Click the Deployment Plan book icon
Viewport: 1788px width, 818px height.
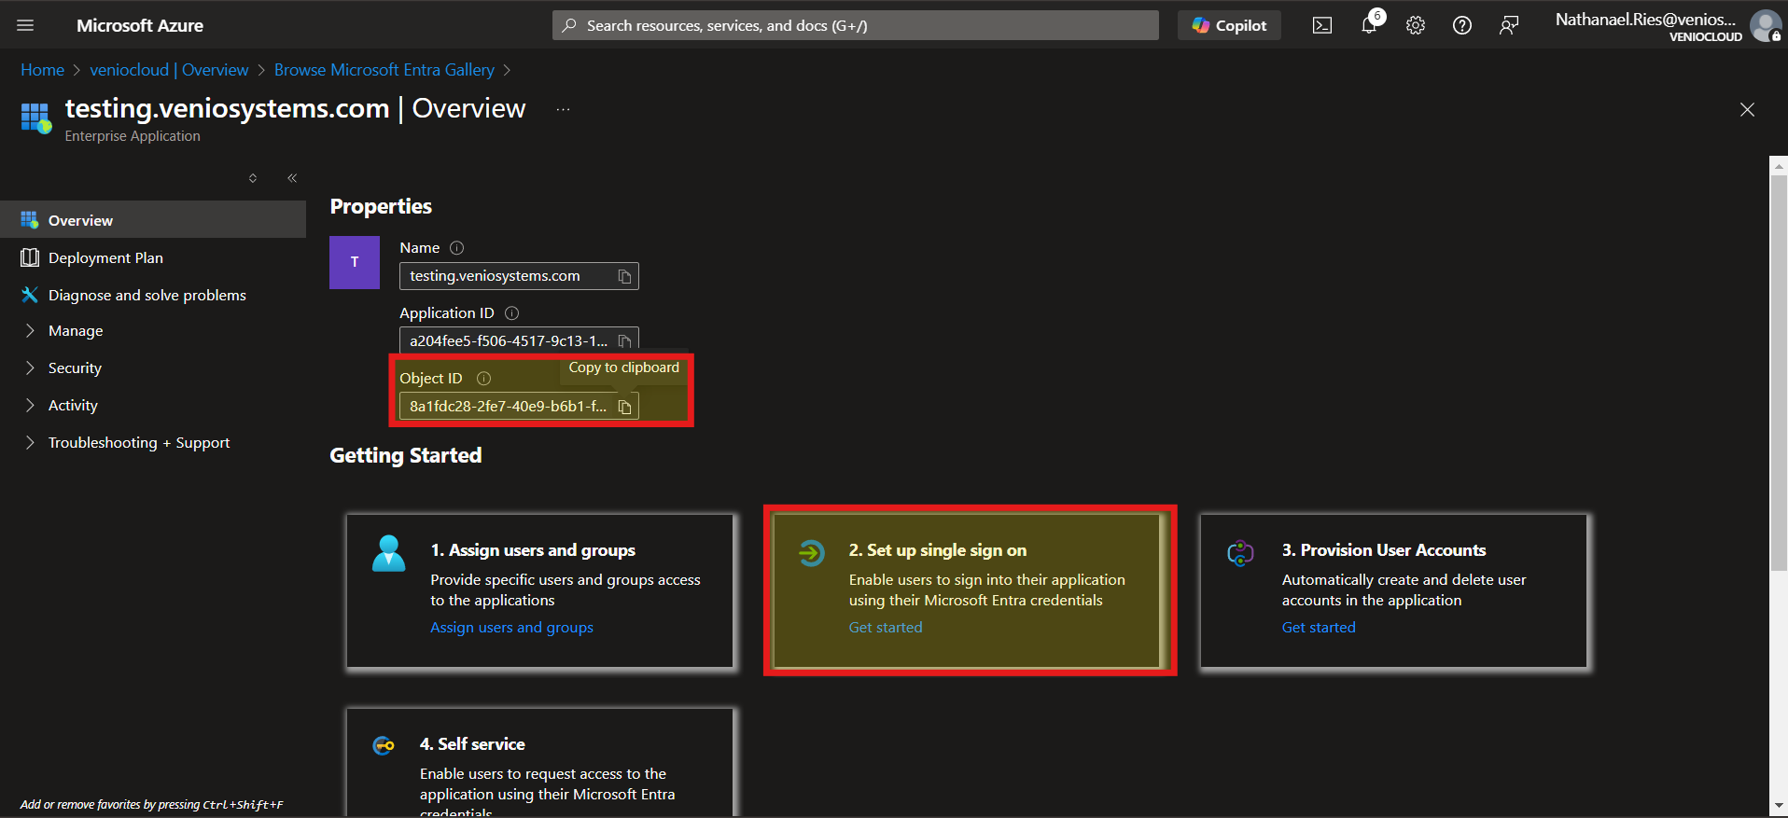(x=30, y=257)
